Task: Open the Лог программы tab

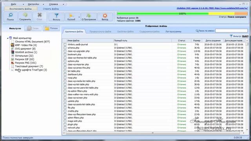Action: coord(173,31)
